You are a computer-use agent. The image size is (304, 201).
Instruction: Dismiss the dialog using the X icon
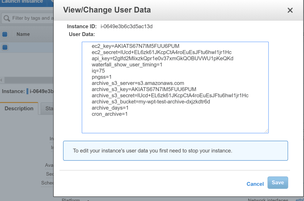(290, 10)
